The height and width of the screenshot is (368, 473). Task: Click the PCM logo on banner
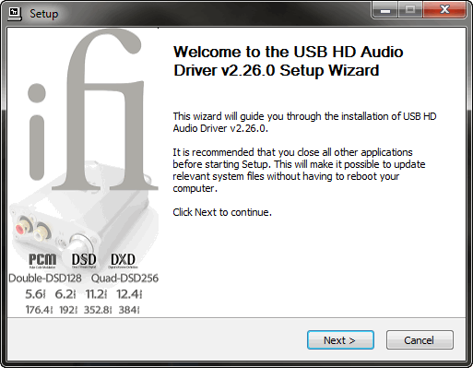click(42, 260)
